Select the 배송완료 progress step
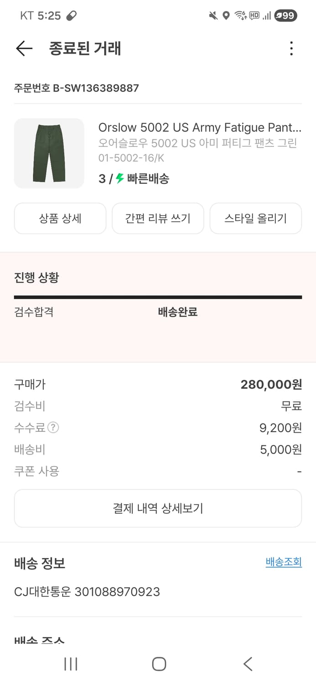316x686 pixels. pyautogui.click(x=177, y=312)
